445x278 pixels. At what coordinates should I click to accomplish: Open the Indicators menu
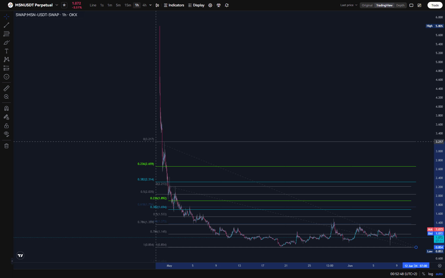(174, 5)
